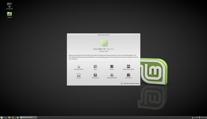Screen dimensions: 207x119
Task: Select the Home folder desktop icon
Action: coord(9,15)
